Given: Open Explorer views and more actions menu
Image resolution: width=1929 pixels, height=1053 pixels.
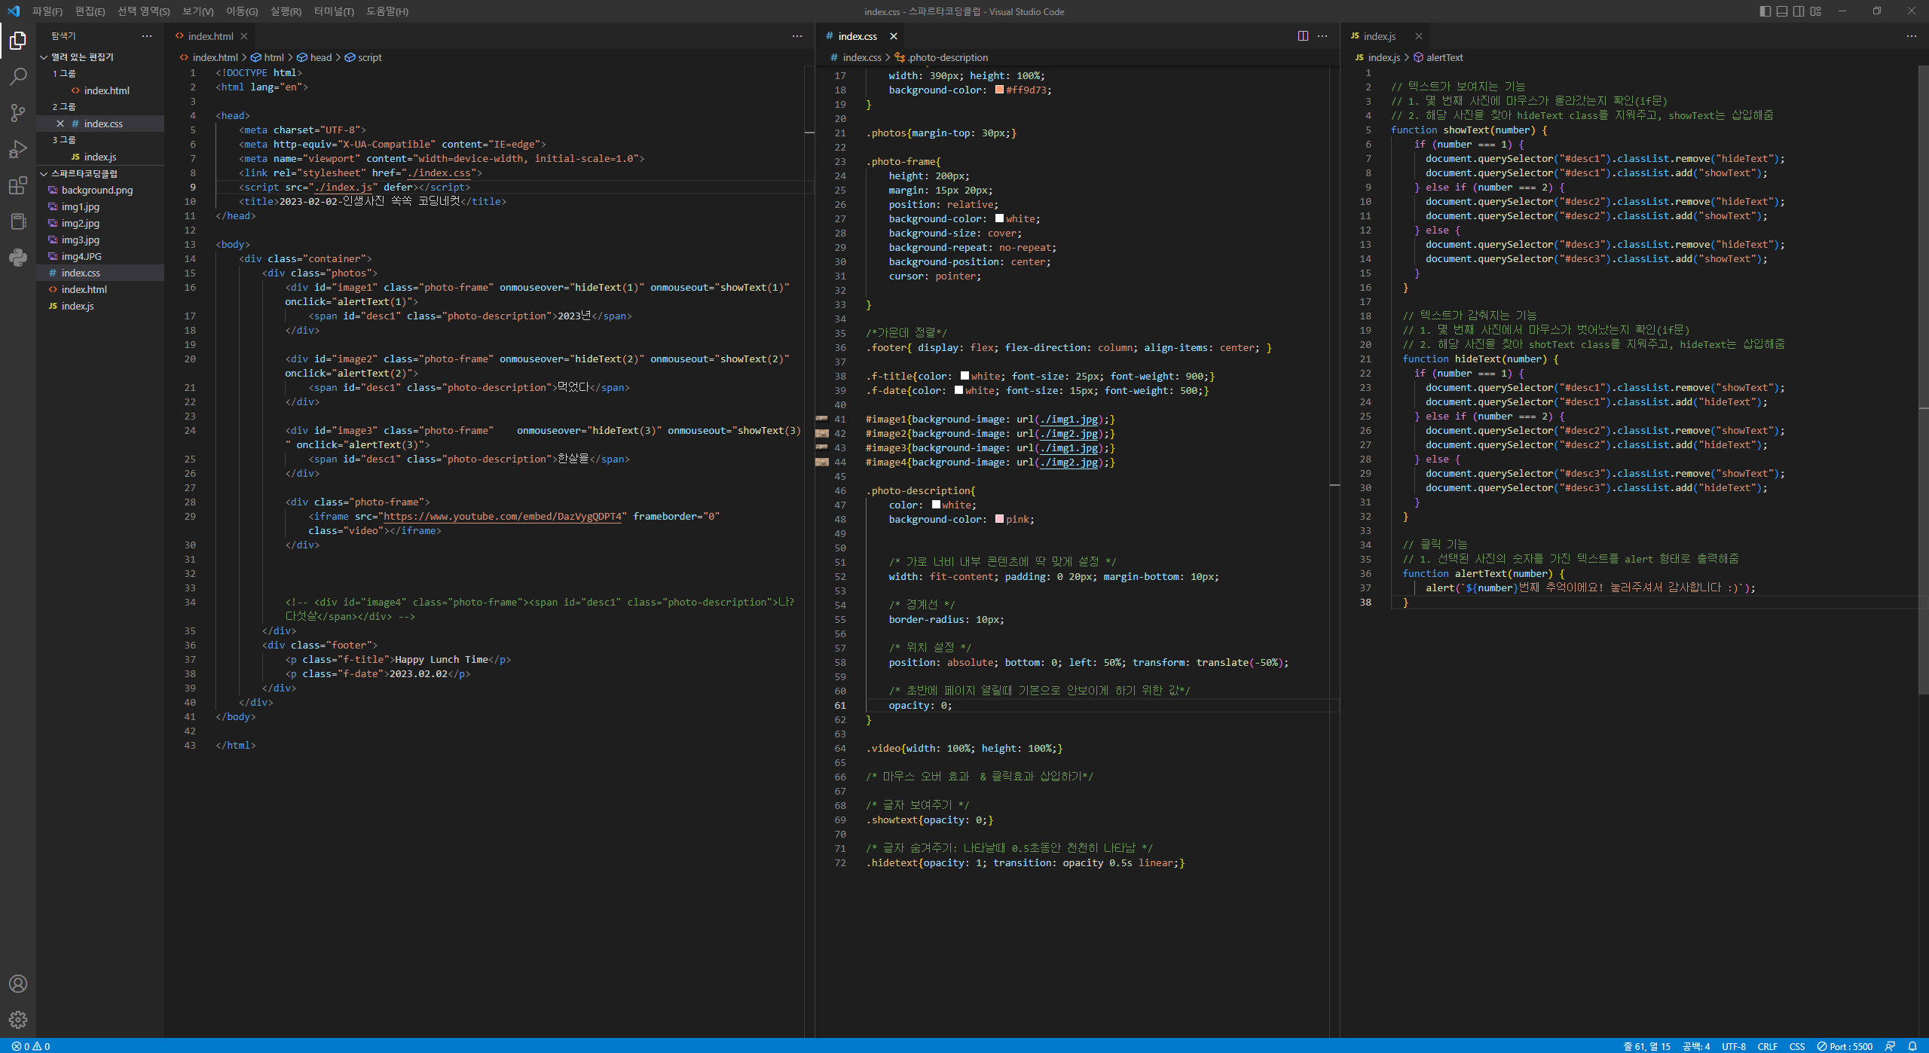Looking at the screenshot, I should (x=147, y=36).
